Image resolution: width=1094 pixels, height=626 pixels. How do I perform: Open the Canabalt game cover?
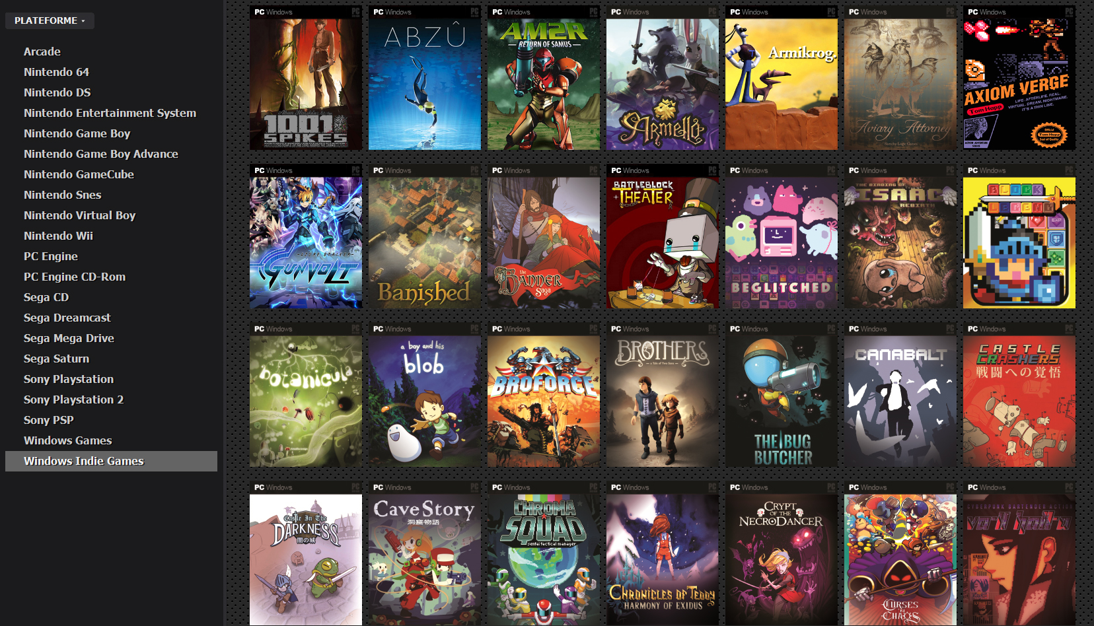pos(900,395)
